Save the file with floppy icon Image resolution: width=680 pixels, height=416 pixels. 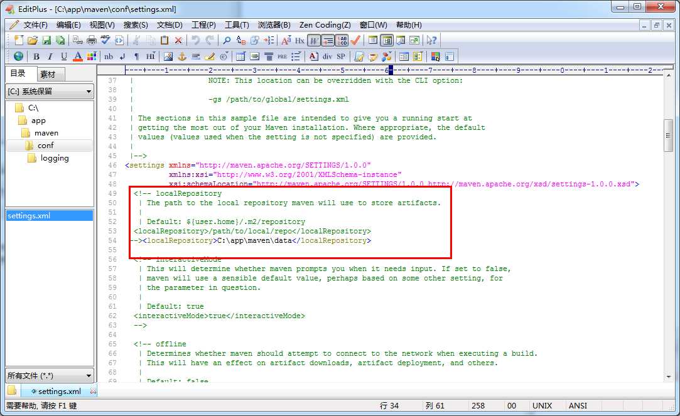click(46, 40)
